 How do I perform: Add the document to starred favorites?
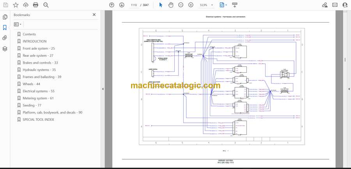(16, 5)
